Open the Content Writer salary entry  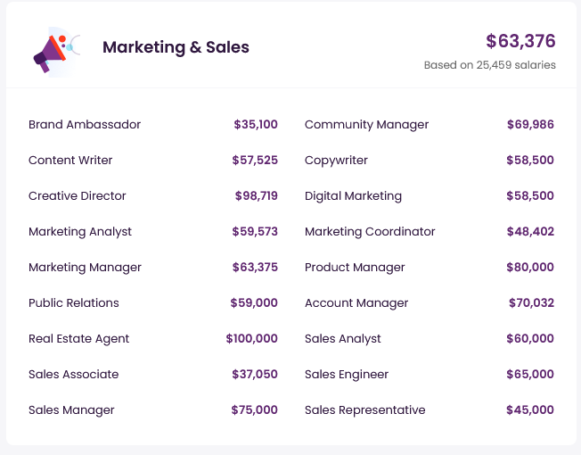tap(70, 161)
